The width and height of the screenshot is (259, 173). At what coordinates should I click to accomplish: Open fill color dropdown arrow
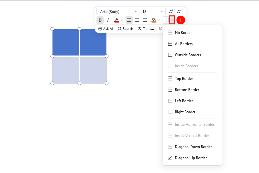tap(159, 20)
